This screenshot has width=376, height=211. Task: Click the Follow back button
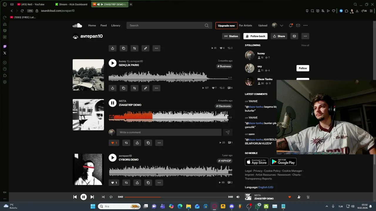(255, 36)
